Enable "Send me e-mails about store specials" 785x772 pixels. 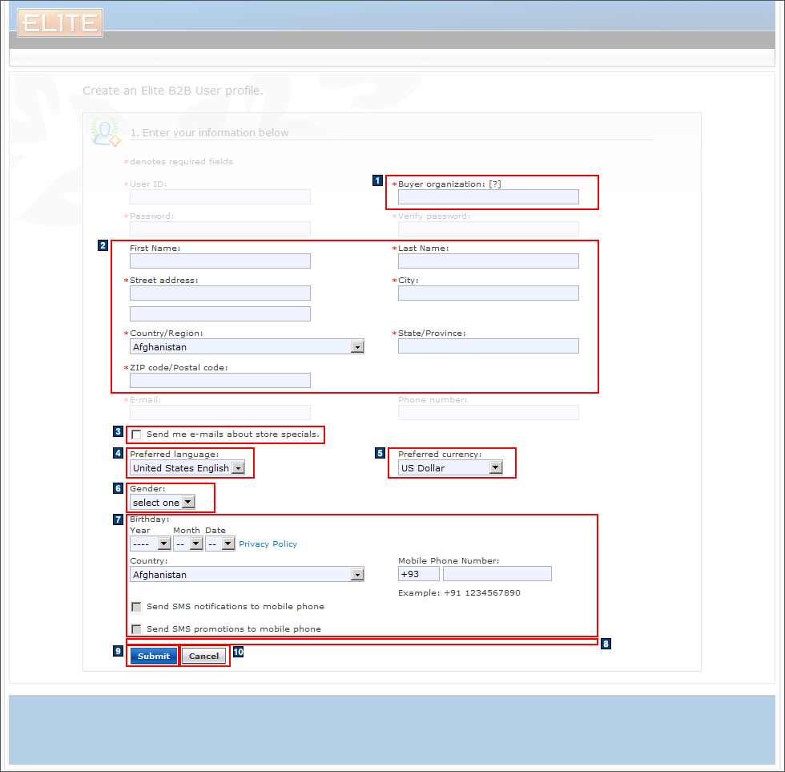pos(136,435)
